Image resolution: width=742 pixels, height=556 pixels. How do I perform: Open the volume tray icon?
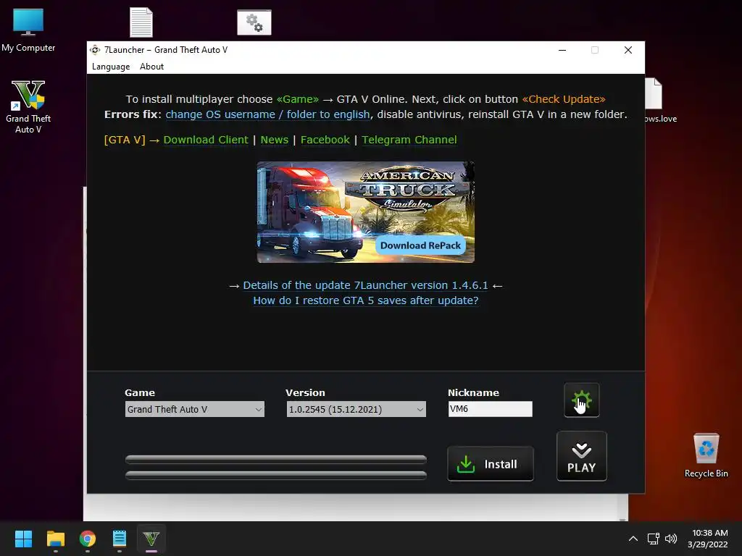point(671,539)
